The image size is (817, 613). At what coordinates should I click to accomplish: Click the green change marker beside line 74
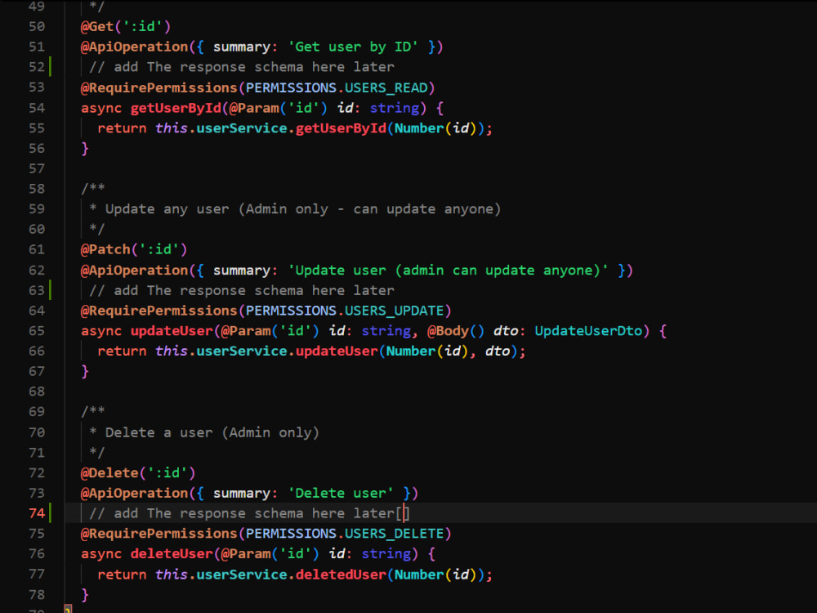pos(51,513)
